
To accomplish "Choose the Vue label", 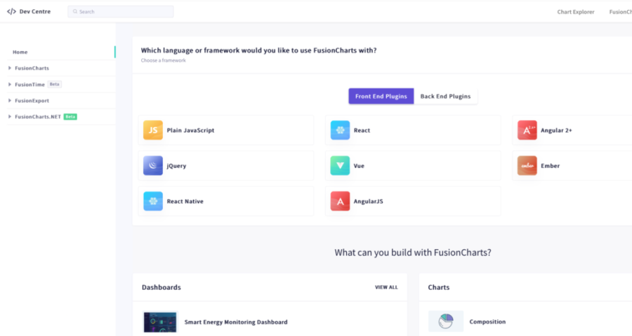I will pyautogui.click(x=359, y=166).
